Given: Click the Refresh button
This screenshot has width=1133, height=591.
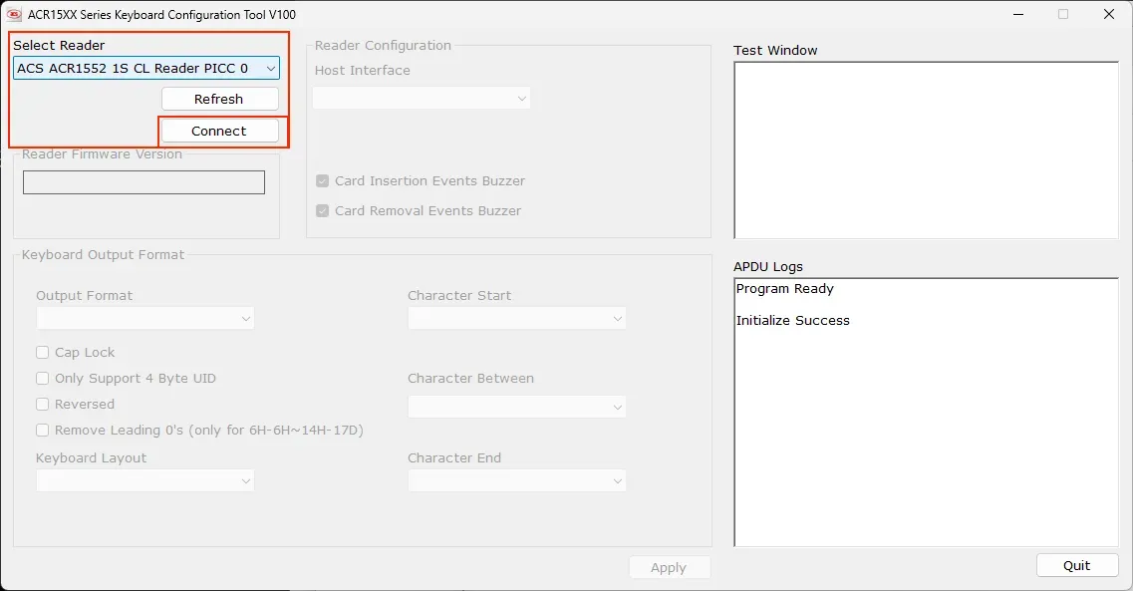Looking at the screenshot, I should point(219,99).
